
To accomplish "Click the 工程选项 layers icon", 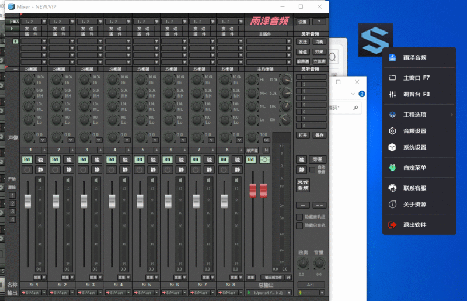I will pyautogui.click(x=392, y=115).
